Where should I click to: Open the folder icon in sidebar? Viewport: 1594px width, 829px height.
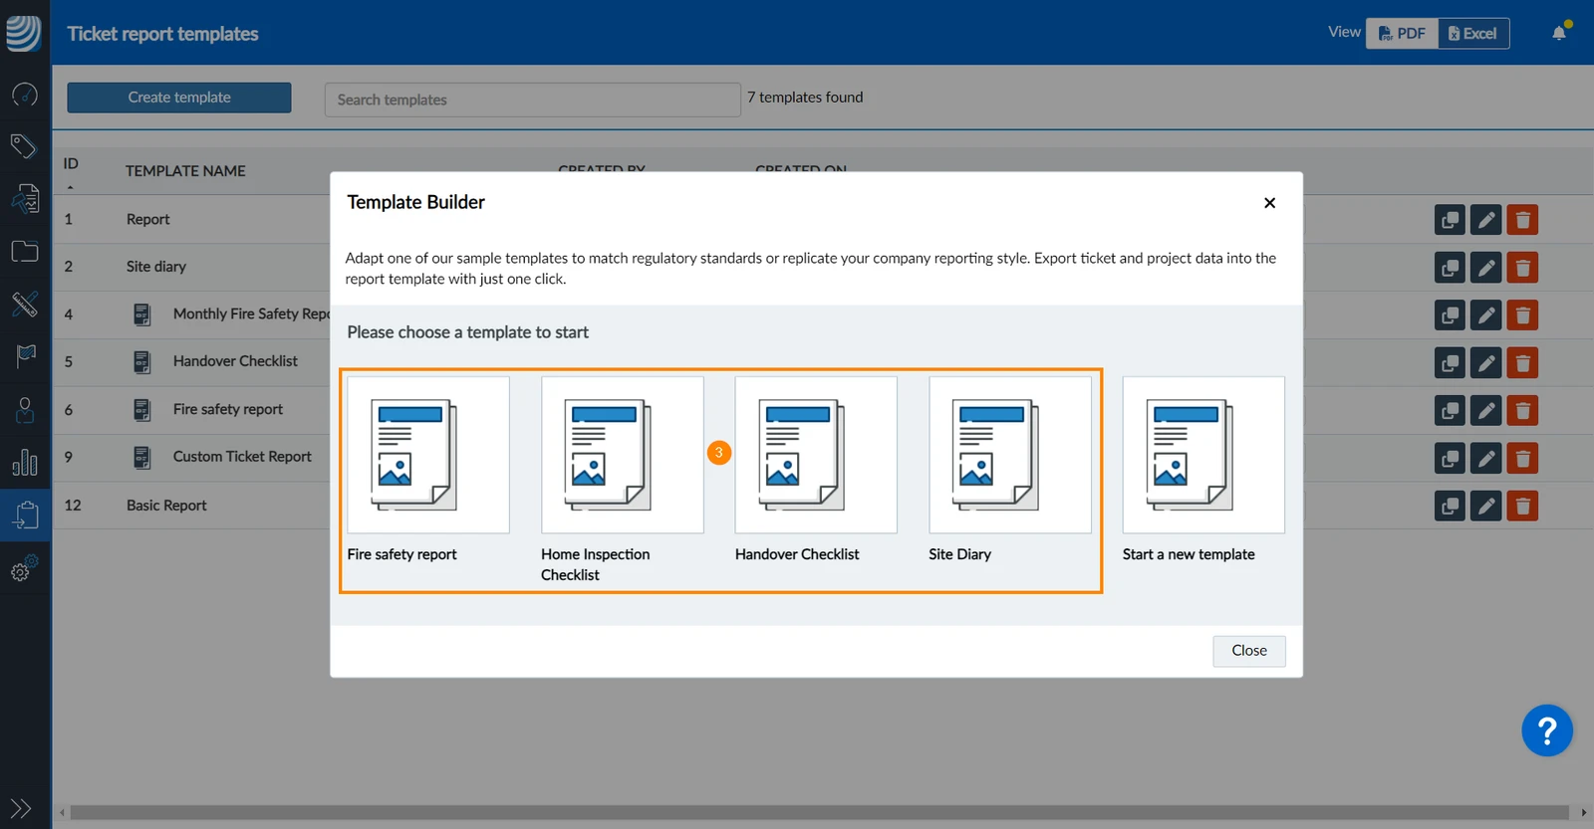[25, 251]
